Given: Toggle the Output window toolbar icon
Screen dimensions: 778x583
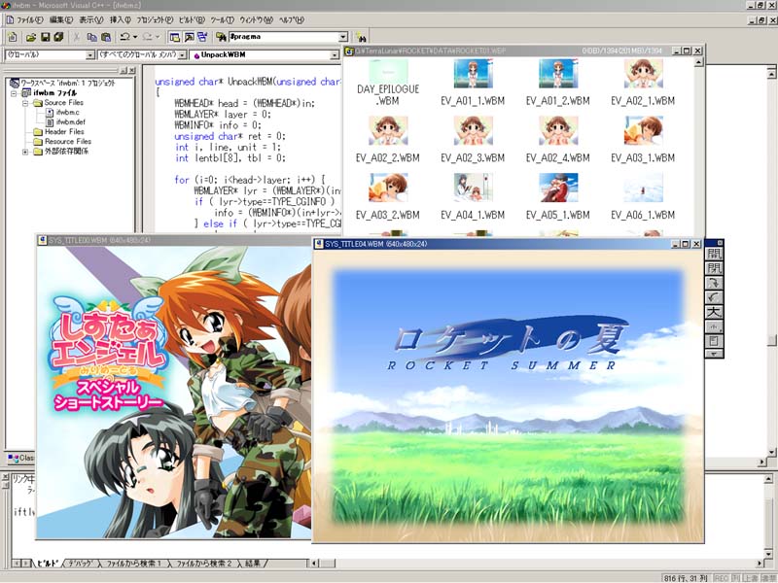Looking at the screenshot, I should point(189,37).
